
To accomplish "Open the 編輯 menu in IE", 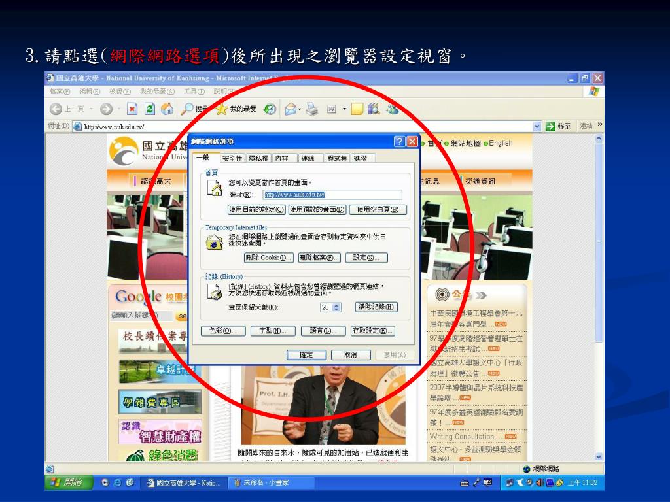I will tap(89, 92).
